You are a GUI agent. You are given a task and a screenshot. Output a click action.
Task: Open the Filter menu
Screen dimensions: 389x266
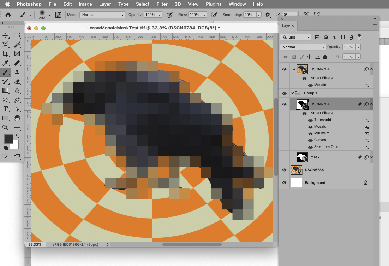[162, 4]
